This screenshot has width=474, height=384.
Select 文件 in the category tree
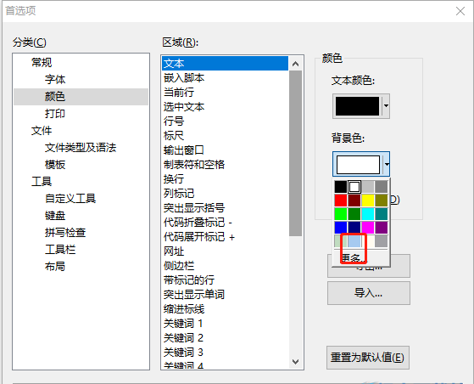[x=42, y=131]
